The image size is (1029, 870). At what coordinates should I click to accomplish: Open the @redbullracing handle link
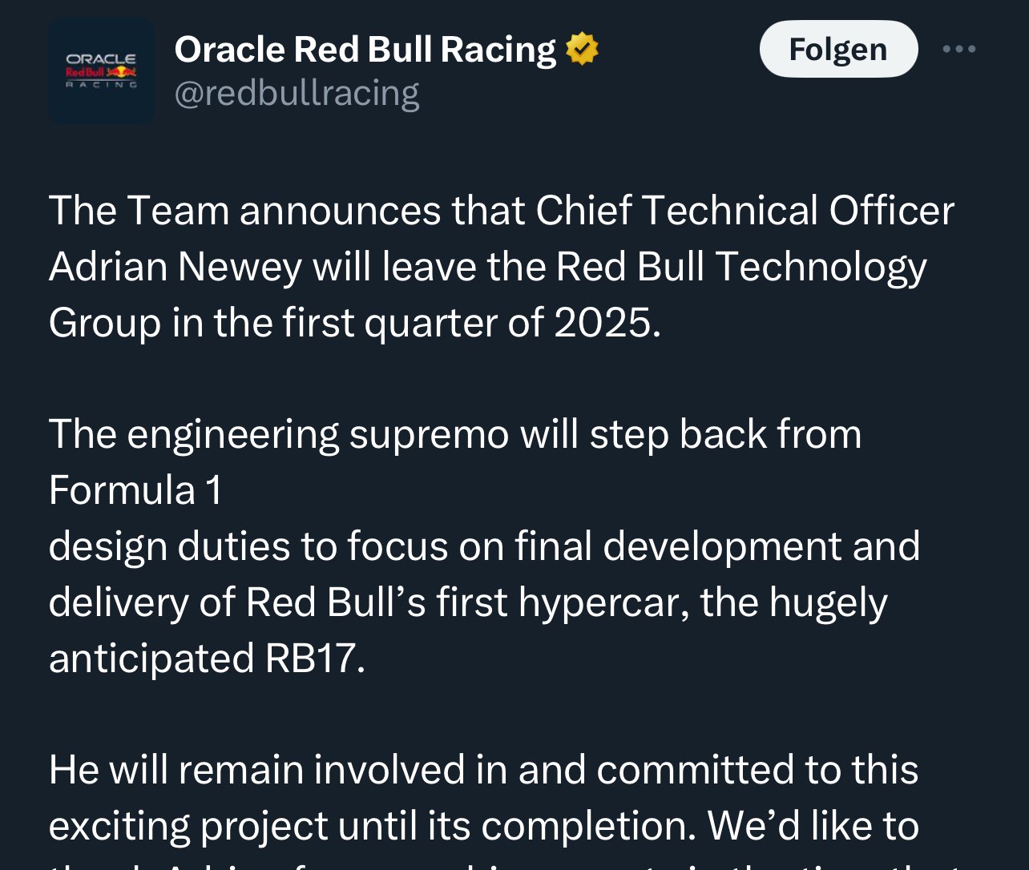coord(297,94)
